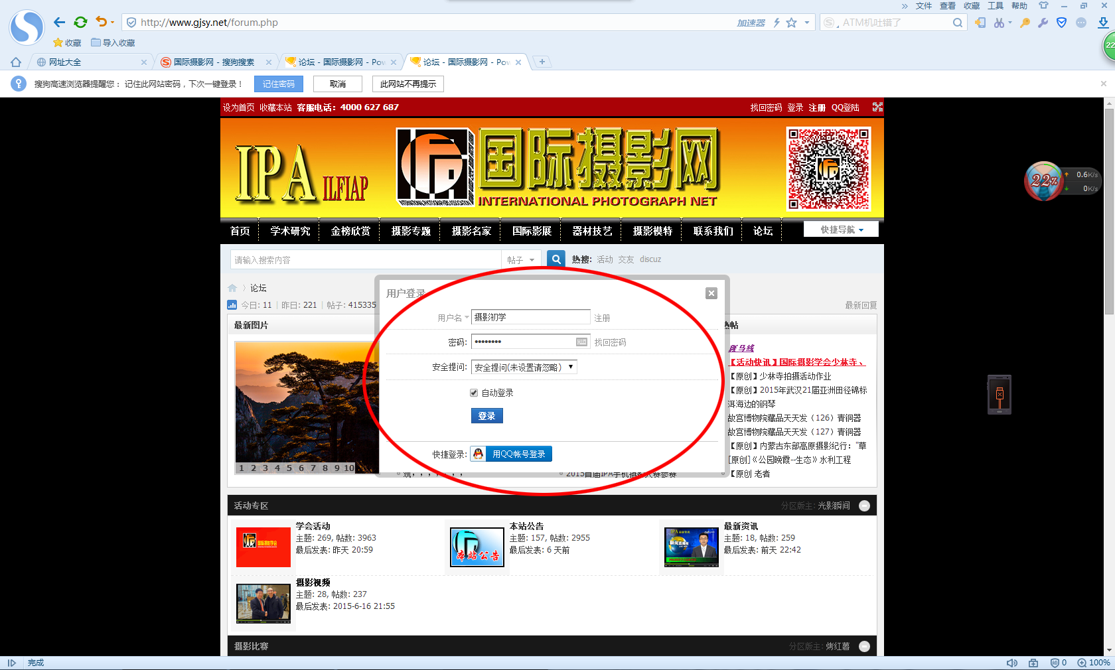
Task: Reload the page with the green refresh icon
Action: (80, 23)
